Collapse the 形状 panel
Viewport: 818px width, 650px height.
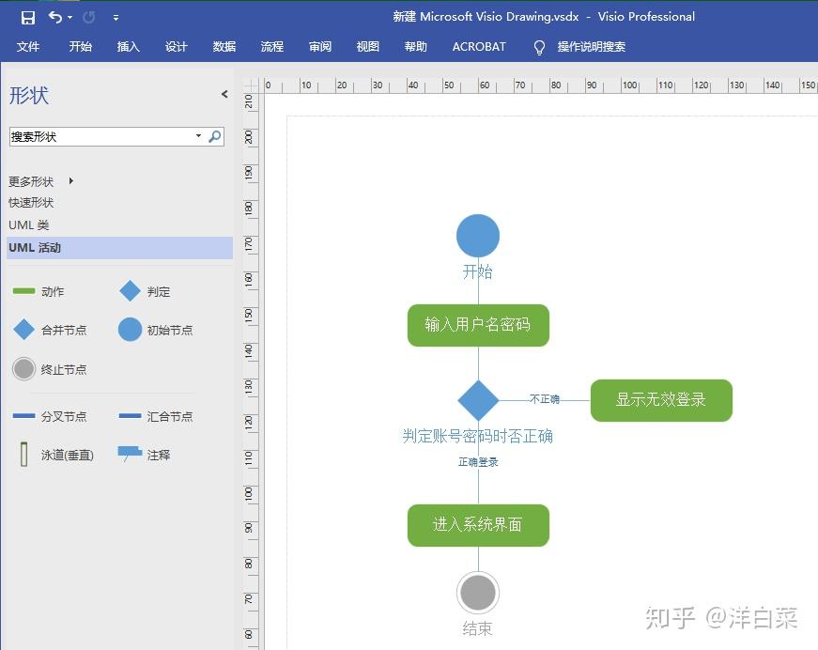(x=224, y=94)
